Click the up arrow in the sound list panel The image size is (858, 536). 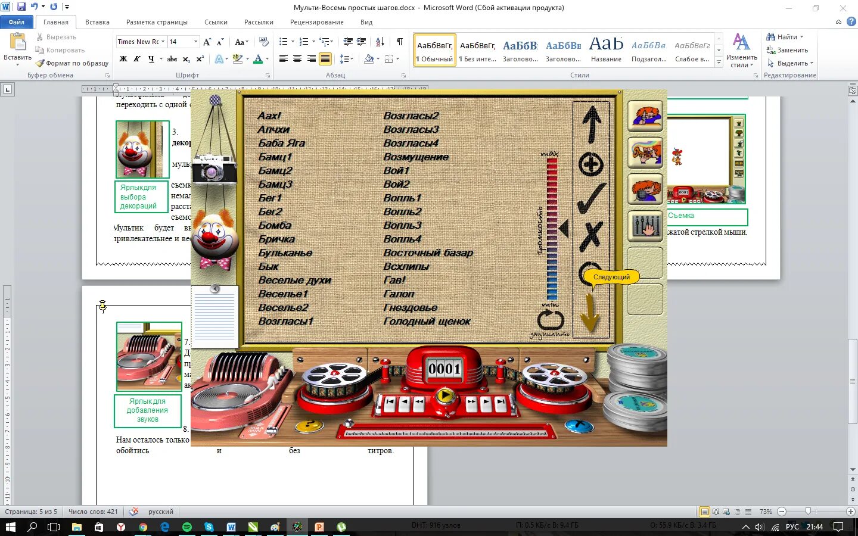[591, 125]
